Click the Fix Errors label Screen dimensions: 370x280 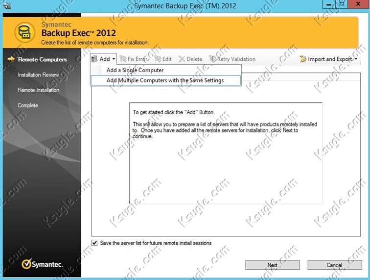click(x=139, y=59)
